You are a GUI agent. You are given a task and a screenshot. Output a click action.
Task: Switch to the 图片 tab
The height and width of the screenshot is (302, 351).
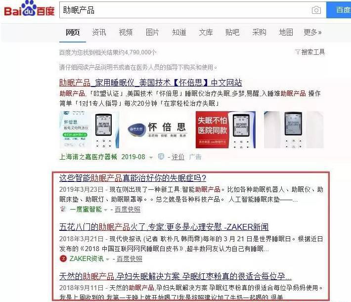coord(152,32)
